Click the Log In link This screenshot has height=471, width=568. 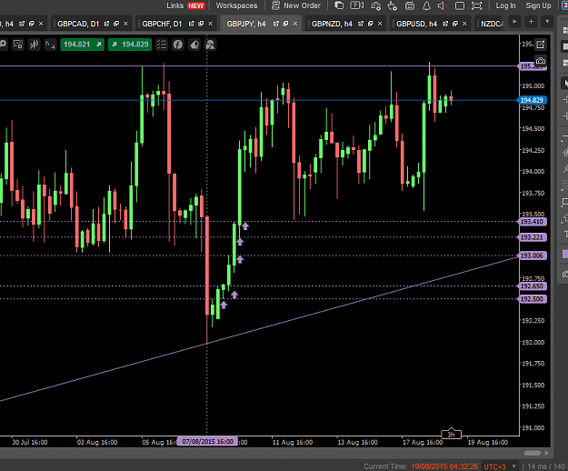pos(505,5)
